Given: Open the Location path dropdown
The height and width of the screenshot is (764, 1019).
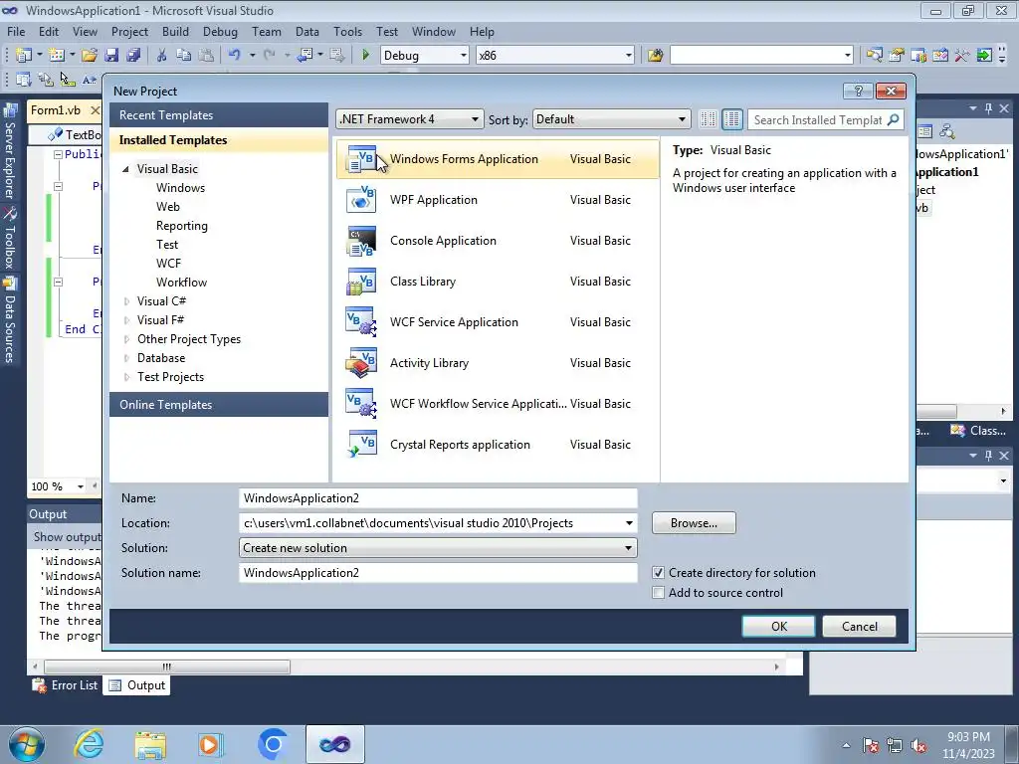Looking at the screenshot, I should point(629,523).
